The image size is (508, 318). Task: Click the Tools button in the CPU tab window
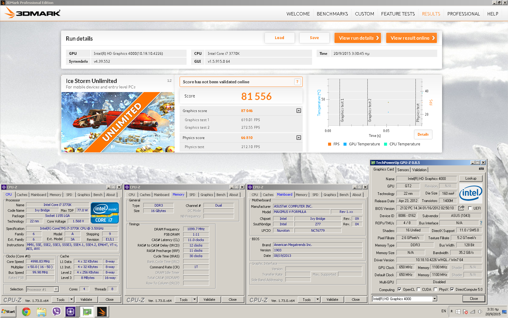[x=61, y=300]
